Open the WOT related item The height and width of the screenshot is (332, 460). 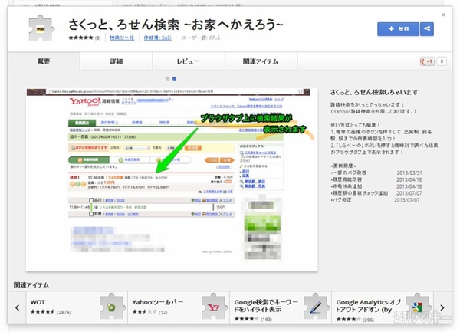coord(77,307)
